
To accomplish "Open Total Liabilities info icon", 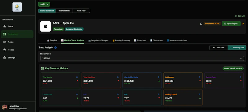I will (x=118, y=77).
